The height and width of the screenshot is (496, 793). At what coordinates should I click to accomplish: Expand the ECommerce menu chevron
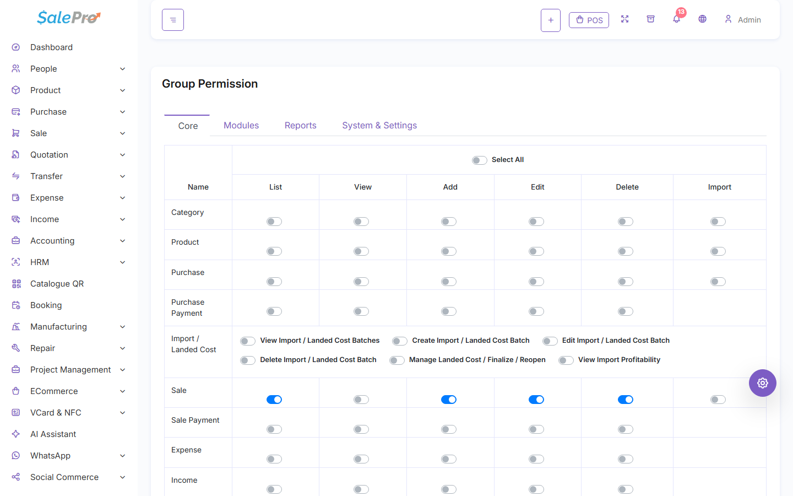(123, 391)
